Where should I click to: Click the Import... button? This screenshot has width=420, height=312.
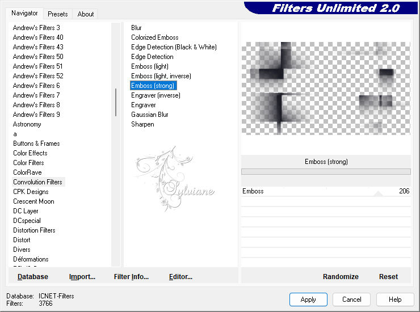click(82, 277)
